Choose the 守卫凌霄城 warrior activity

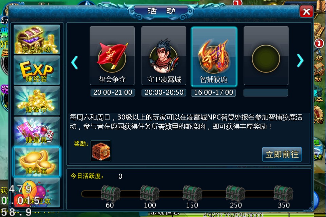(x=164, y=56)
